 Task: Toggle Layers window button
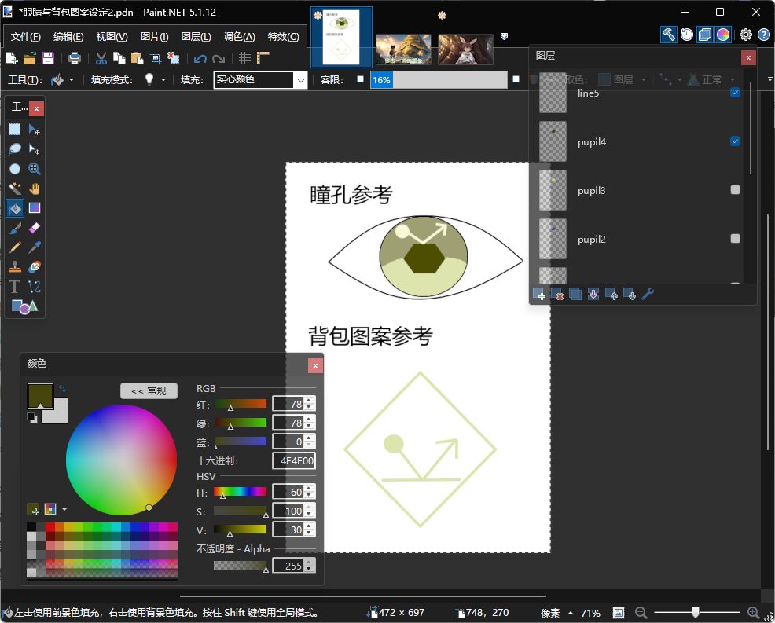[x=705, y=35]
